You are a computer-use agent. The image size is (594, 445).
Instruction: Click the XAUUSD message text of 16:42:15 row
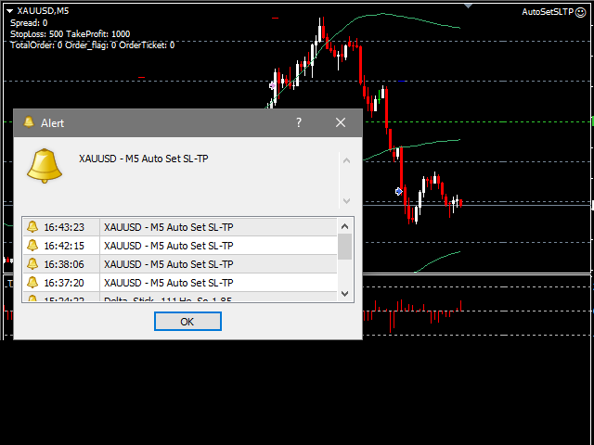click(x=168, y=246)
